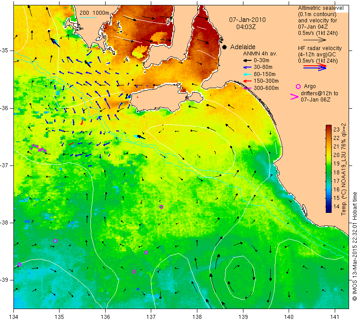The image size is (358, 322).
Task: Click the blue 30-80m legend arrow
Action: 247,68
